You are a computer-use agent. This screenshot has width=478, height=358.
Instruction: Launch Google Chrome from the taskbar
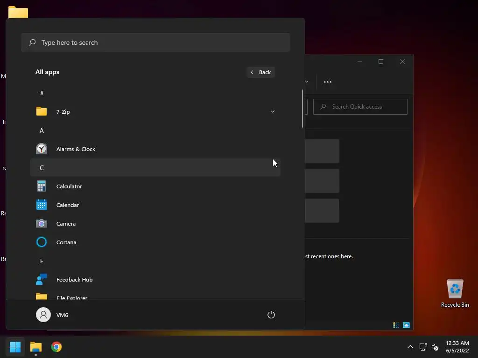(x=56, y=347)
